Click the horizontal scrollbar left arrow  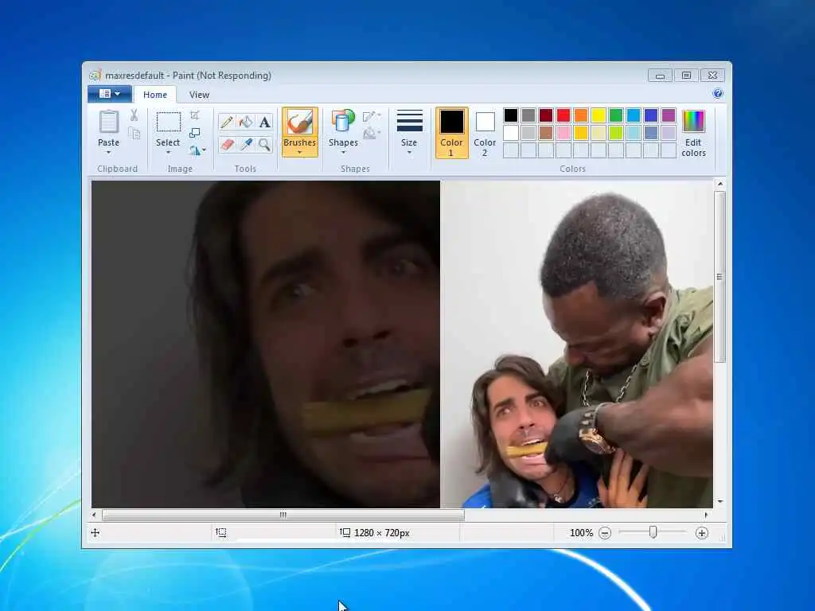94,516
